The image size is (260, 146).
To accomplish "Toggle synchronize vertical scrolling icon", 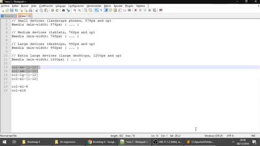I will 85,10.
